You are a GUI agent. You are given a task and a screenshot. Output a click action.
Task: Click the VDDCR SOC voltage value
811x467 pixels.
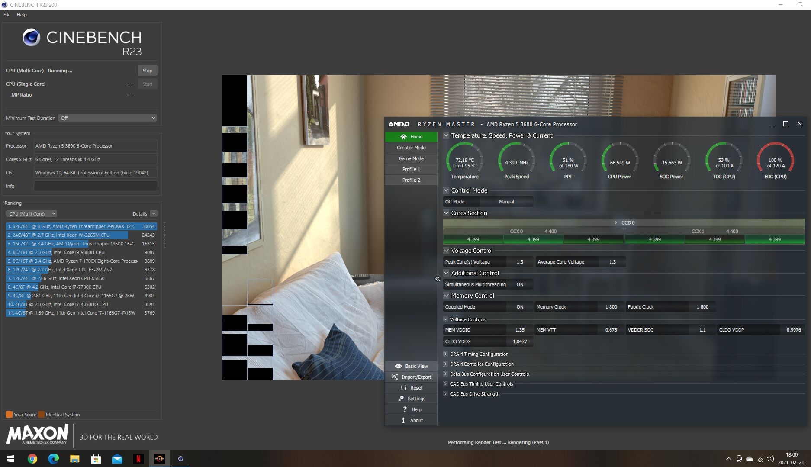(702, 330)
